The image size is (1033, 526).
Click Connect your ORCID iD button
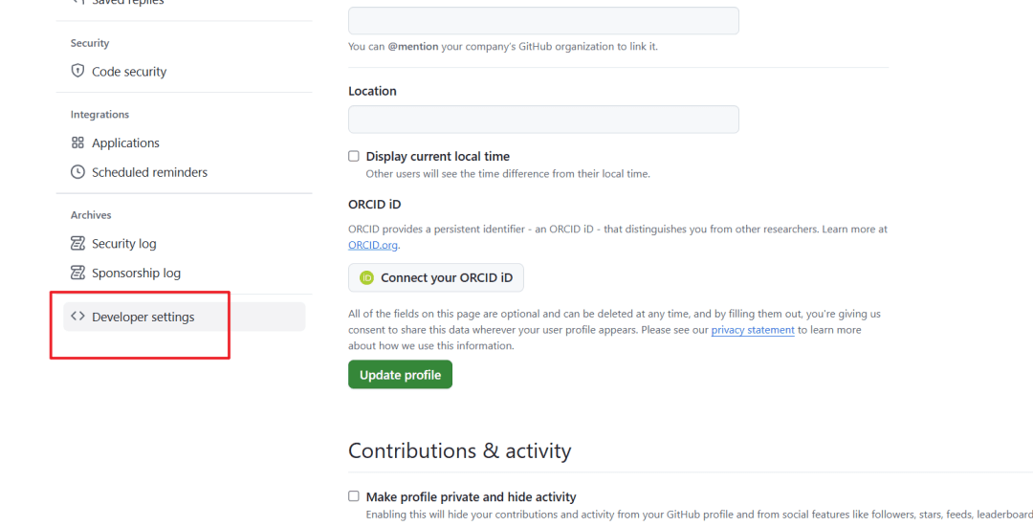(436, 277)
